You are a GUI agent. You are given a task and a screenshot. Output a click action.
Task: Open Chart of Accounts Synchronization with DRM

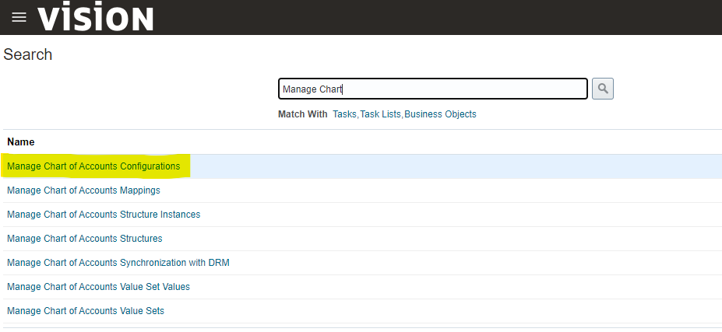pyautogui.click(x=118, y=263)
